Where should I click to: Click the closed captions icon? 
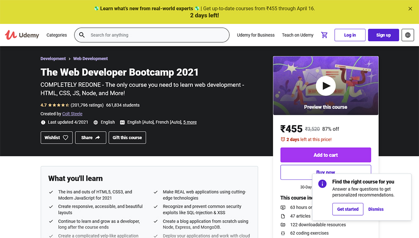click(x=122, y=122)
